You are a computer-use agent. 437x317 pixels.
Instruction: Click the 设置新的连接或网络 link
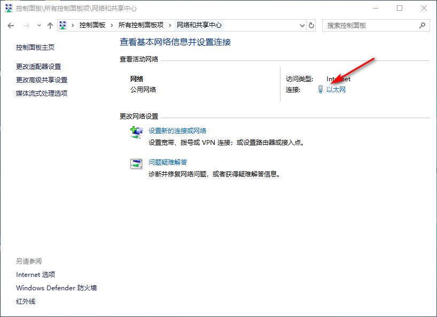tap(177, 130)
